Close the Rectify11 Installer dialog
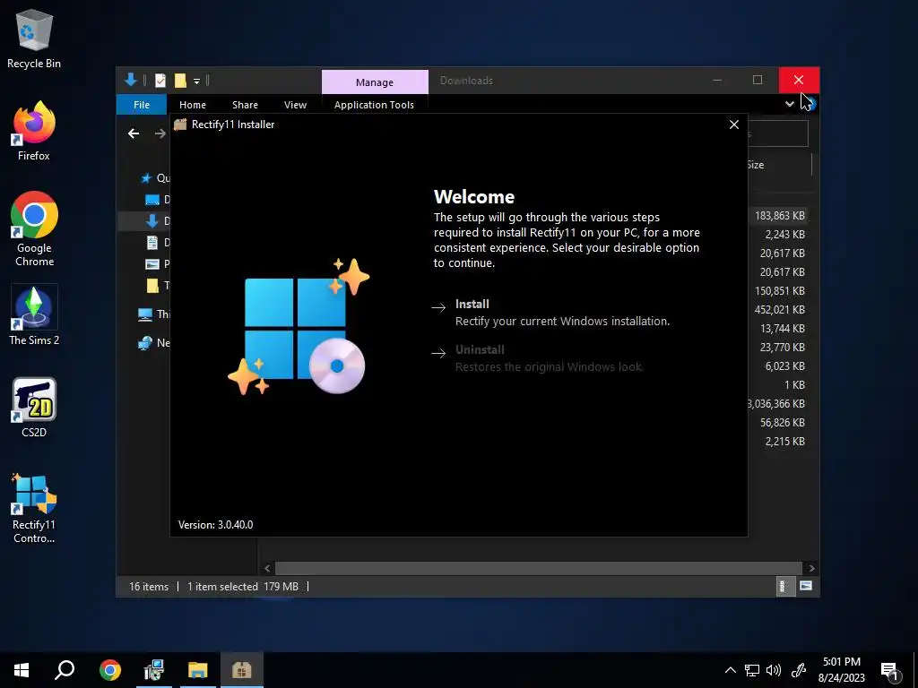This screenshot has height=688, width=918. click(x=733, y=125)
